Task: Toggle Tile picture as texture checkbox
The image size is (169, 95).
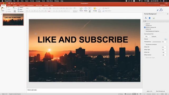Action: (x=145, y=44)
